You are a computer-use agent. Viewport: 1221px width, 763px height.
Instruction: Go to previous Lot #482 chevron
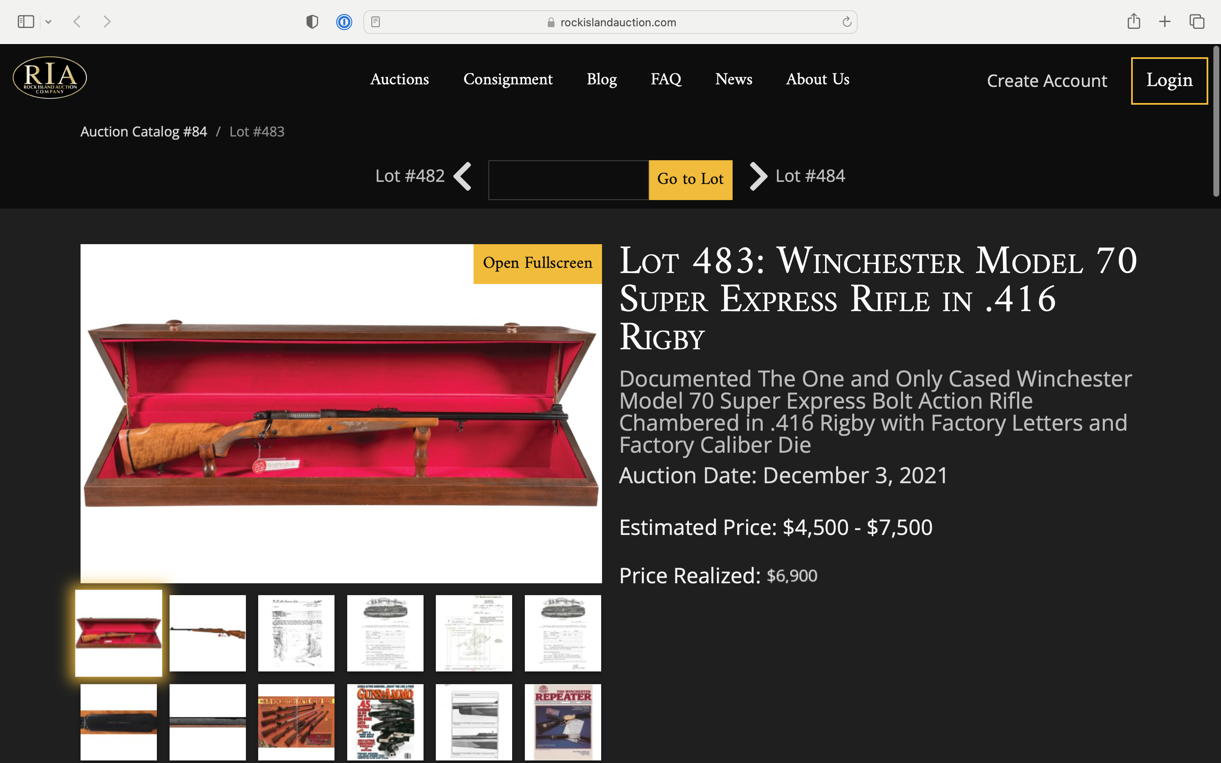pyautogui.click(x=463, y=176)
